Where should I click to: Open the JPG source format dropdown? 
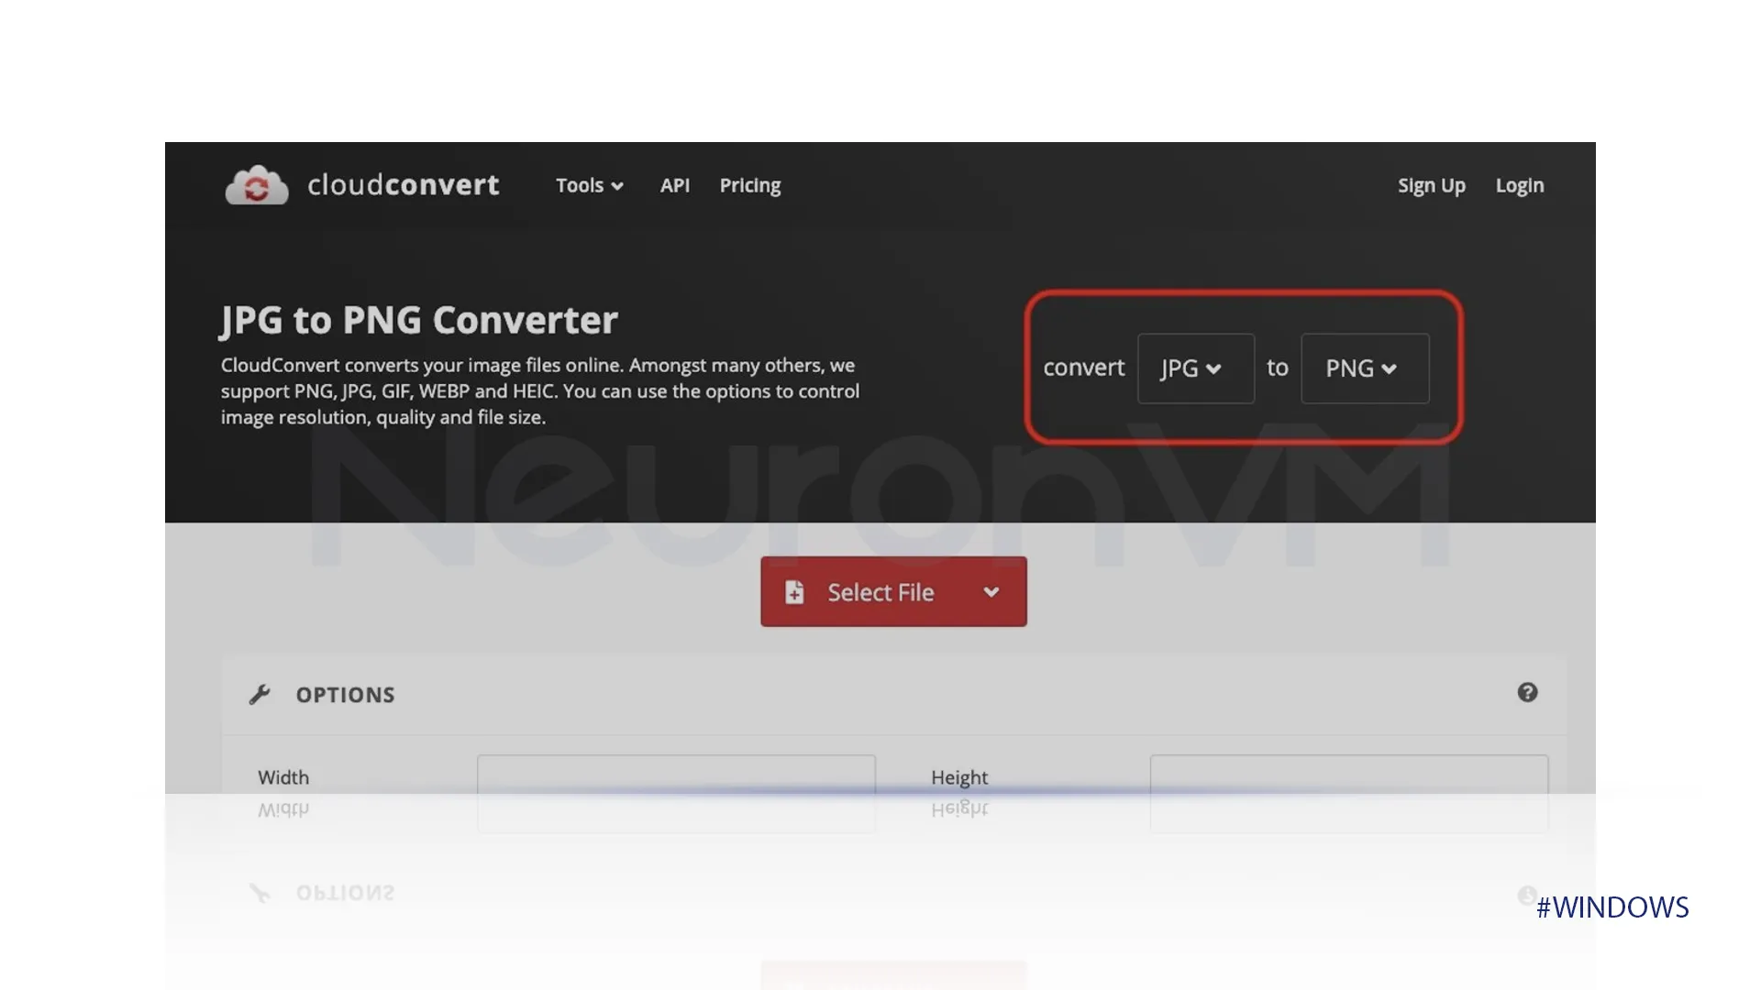tap(1196, 368)
